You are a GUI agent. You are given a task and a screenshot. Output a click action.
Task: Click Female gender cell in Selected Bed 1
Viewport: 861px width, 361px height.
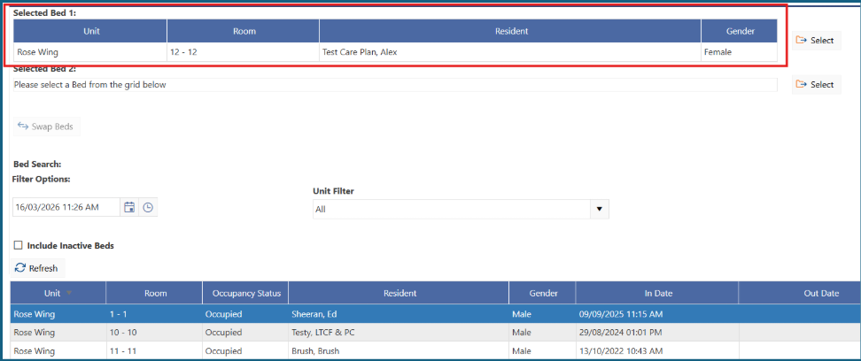tap(739, 52)
